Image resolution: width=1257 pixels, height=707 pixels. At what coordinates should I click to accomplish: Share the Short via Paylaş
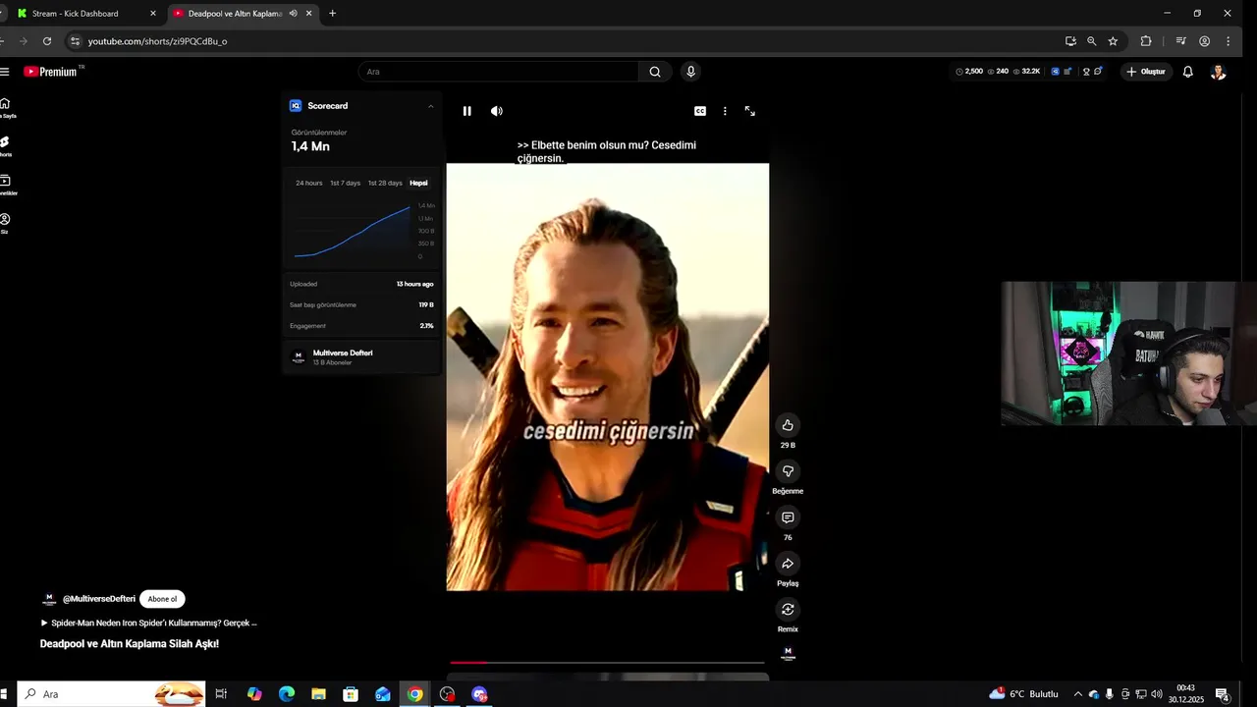(x=788, y=564)
